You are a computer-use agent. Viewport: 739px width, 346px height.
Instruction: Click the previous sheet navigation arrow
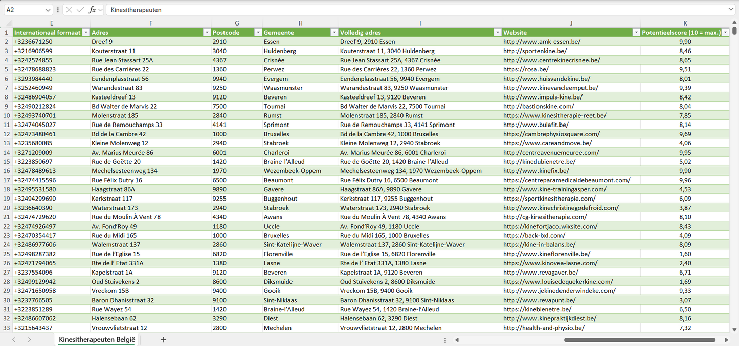coord(14,340)
